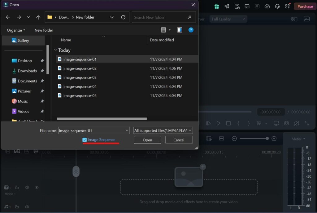Viewport: 317px width, 213px height.
Task: Click New folder in dialog toolbar
Action: point(44,30)
